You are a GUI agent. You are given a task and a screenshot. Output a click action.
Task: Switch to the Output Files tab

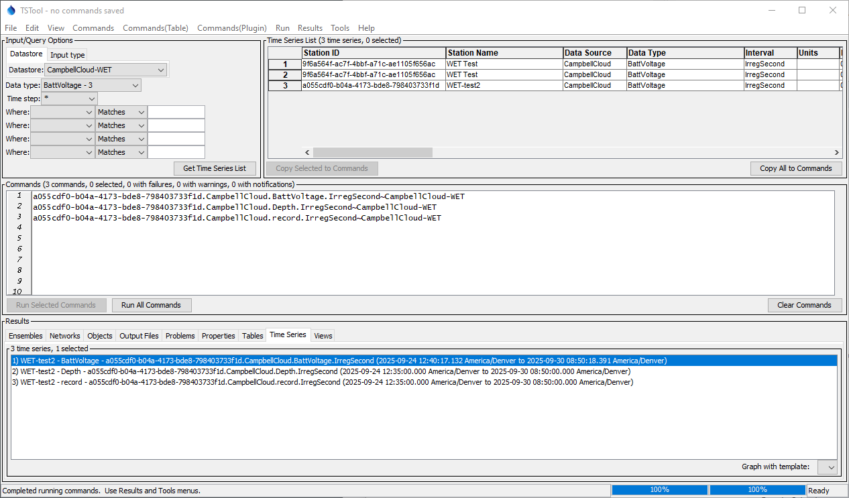click(x=139, y=336)
